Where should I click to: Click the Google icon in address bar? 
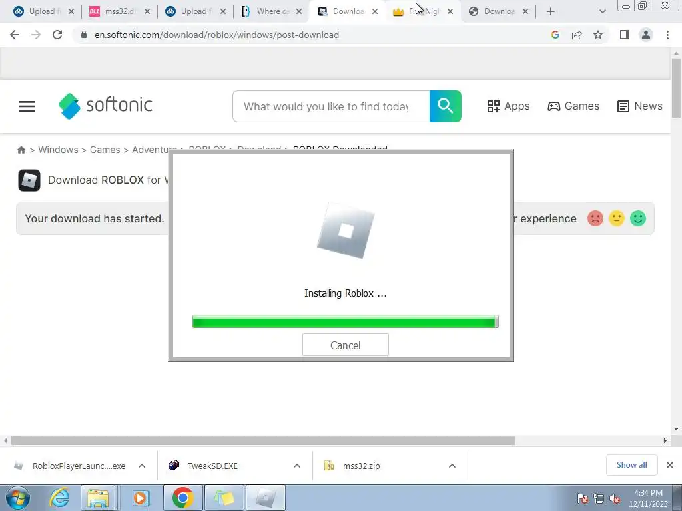[555, 35]
